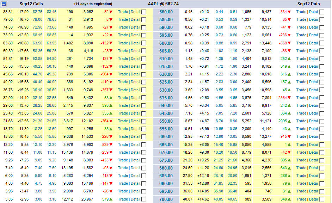This screenshot has height=203, width=332.
Task: Click the 620.00 strike price
Action: (166, 74)
